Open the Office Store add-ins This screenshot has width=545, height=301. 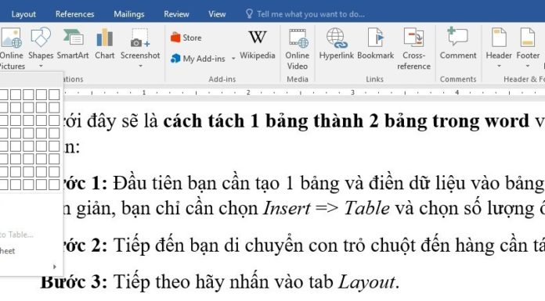click(186, 38)
